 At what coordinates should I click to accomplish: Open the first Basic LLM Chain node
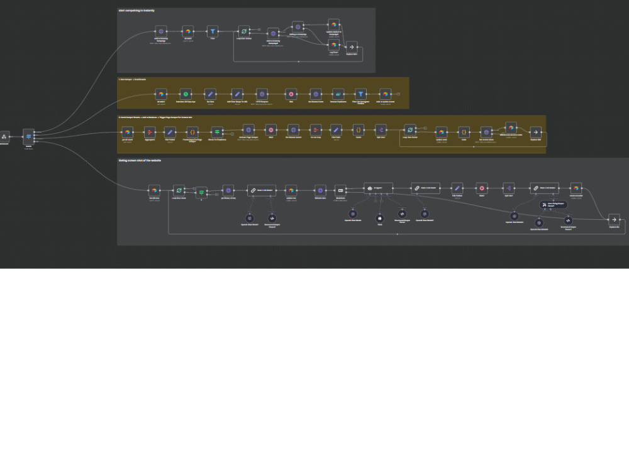(262, 190)
